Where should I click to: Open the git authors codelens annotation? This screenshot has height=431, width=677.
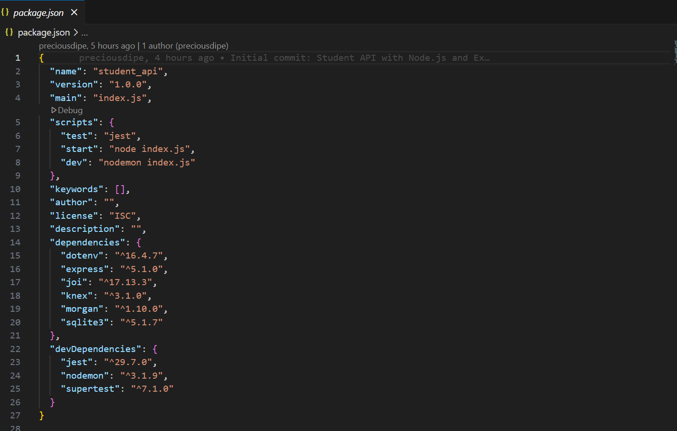click(134, 46)
